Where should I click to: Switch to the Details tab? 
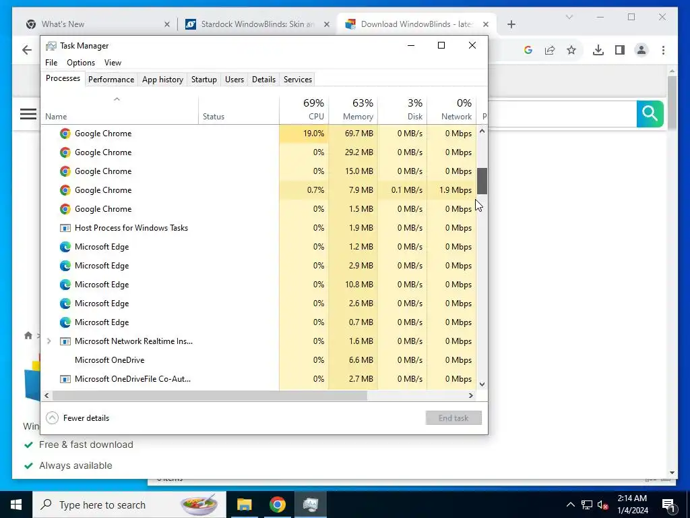point(263,80)
